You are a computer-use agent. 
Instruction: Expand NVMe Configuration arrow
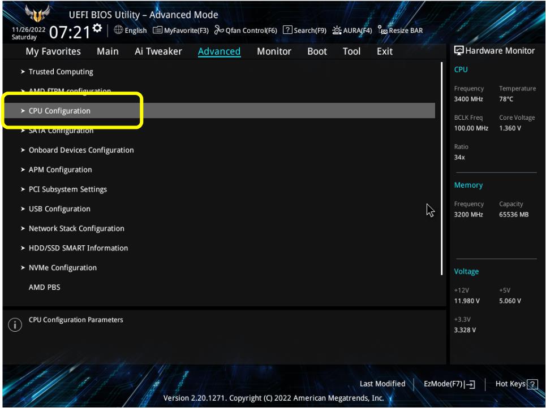pos(23,268)
